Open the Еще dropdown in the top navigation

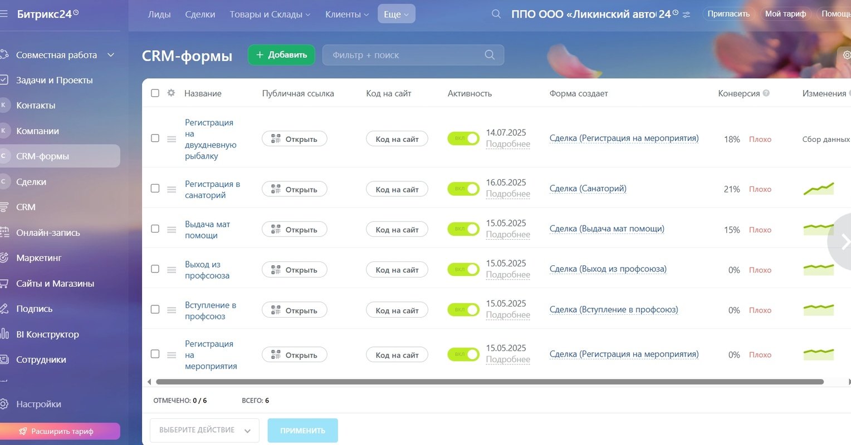tap(397, 14)
